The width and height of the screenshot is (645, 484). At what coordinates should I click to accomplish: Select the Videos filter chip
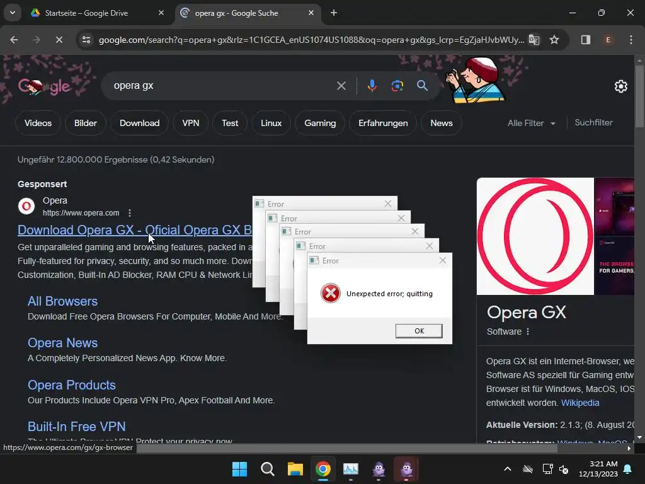(x=38, y=123)
